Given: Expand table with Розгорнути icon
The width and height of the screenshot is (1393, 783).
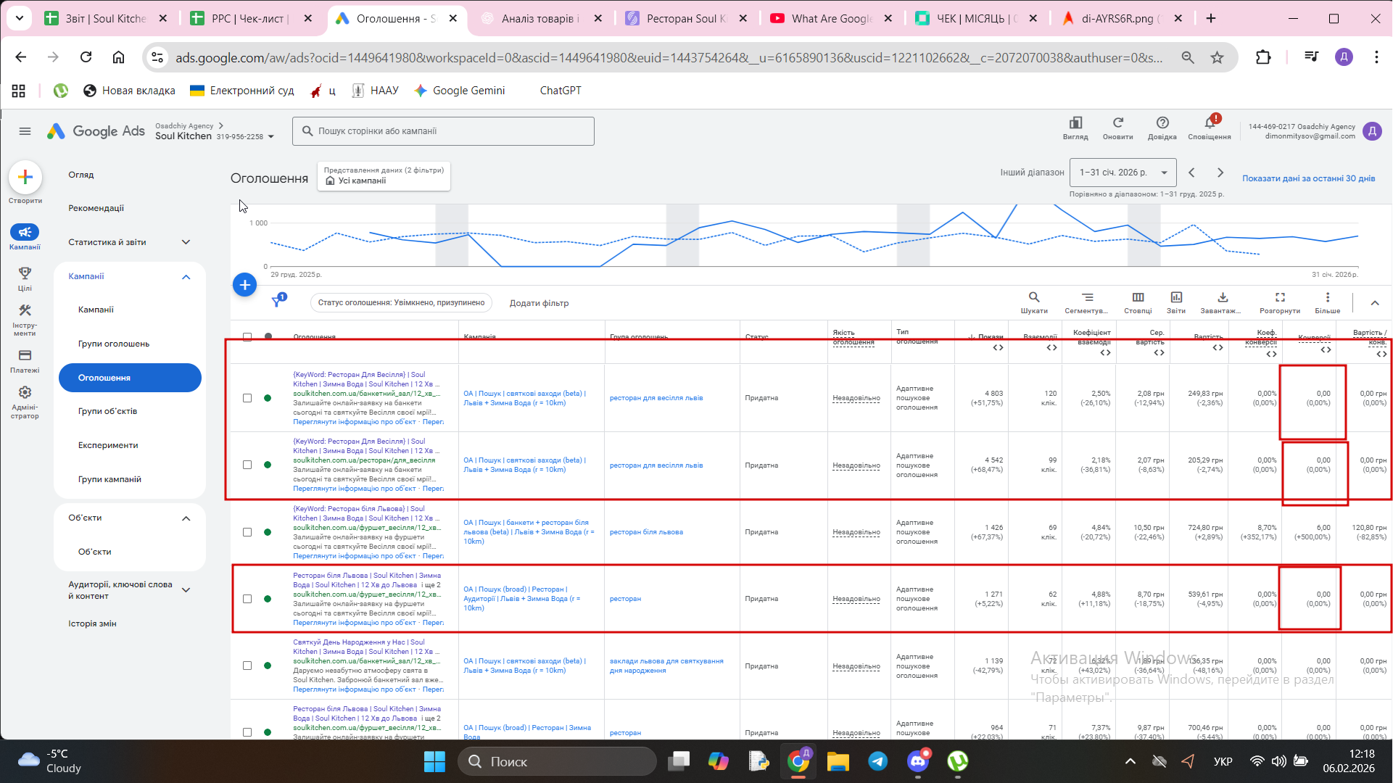Looking at the screenshot, I should tap(1279, 298).
